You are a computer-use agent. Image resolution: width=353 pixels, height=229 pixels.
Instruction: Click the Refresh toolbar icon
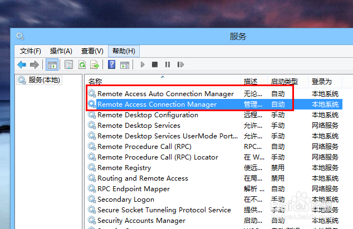(82, 64)
